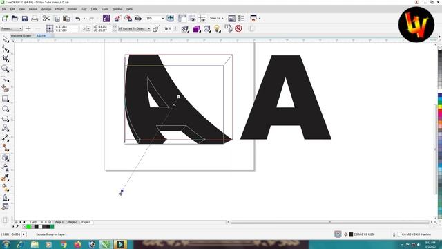Paste from clipboard
442x249 pixels.
66,19
